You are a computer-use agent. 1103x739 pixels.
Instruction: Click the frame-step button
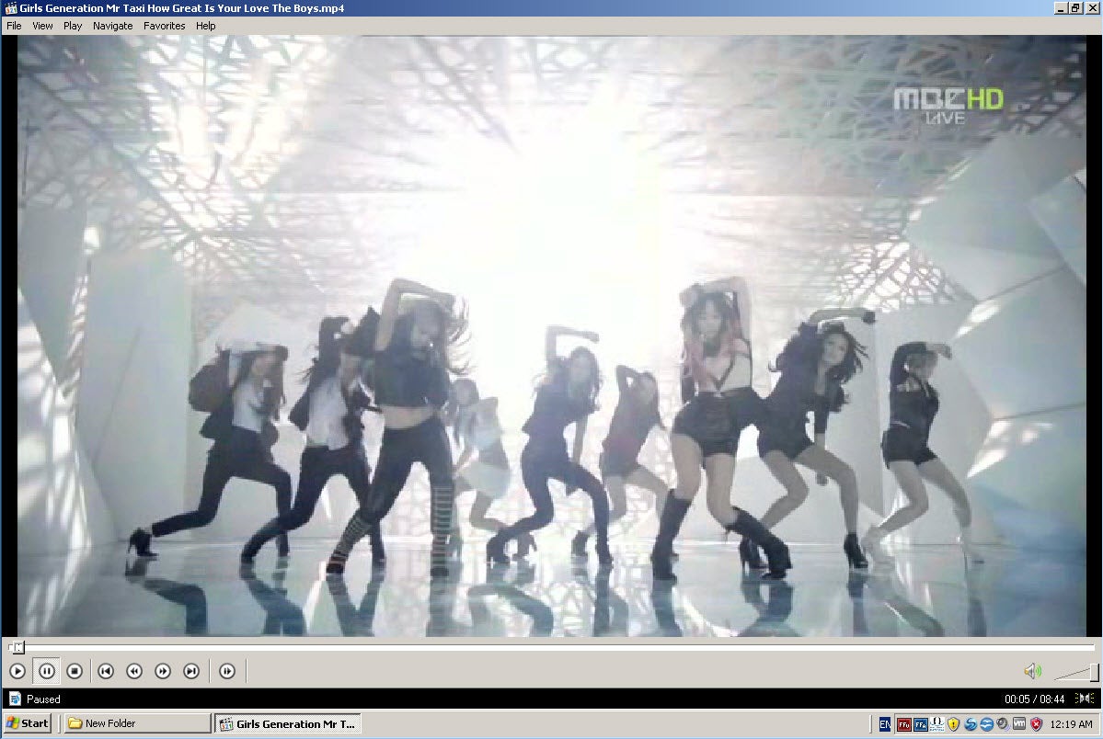pyautogui.click(x=227, y=671)
